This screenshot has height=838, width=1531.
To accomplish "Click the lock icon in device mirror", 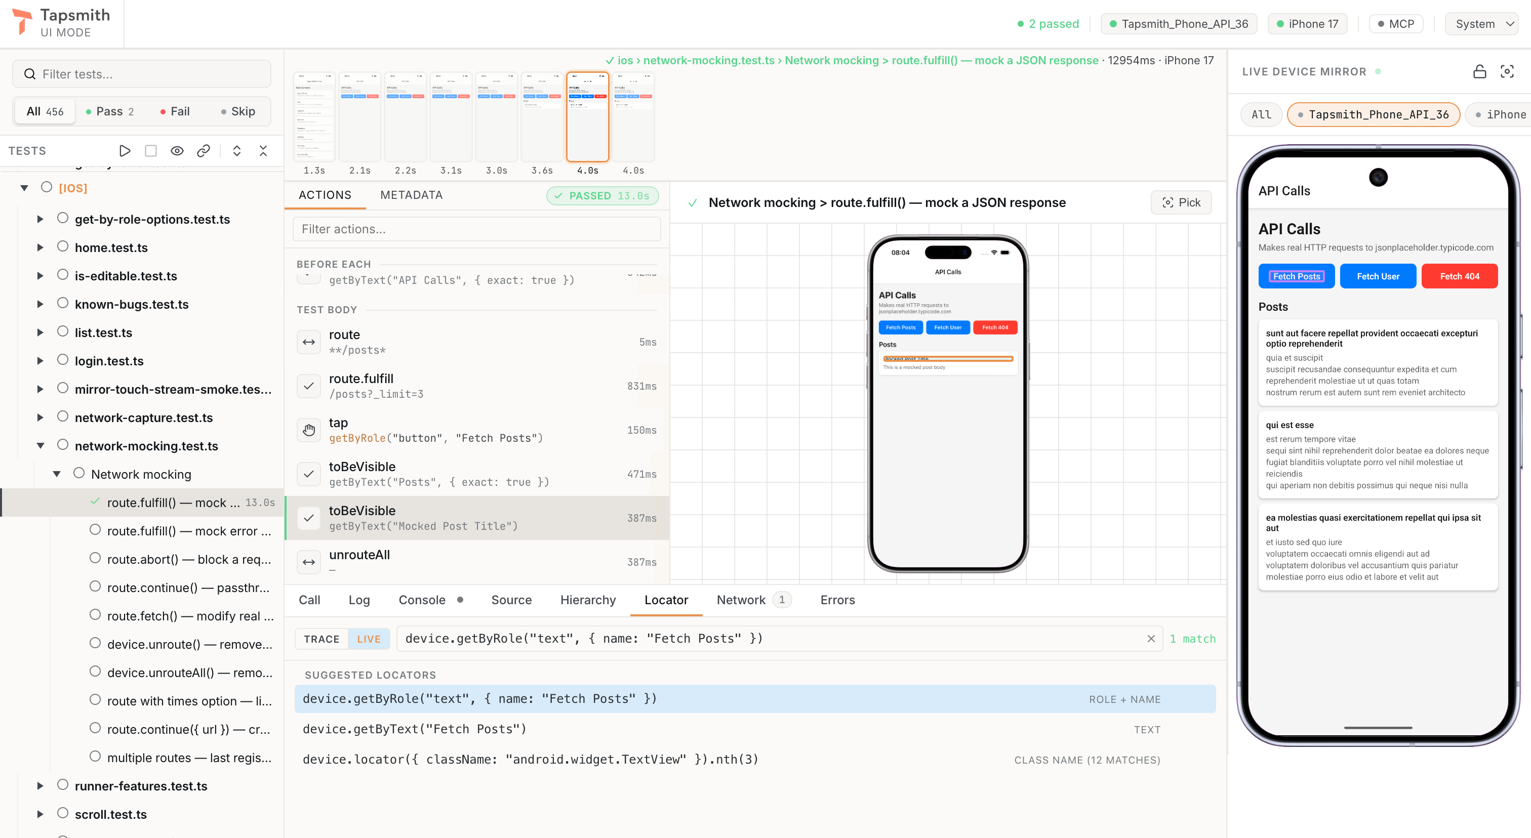I will [1479, 71].
